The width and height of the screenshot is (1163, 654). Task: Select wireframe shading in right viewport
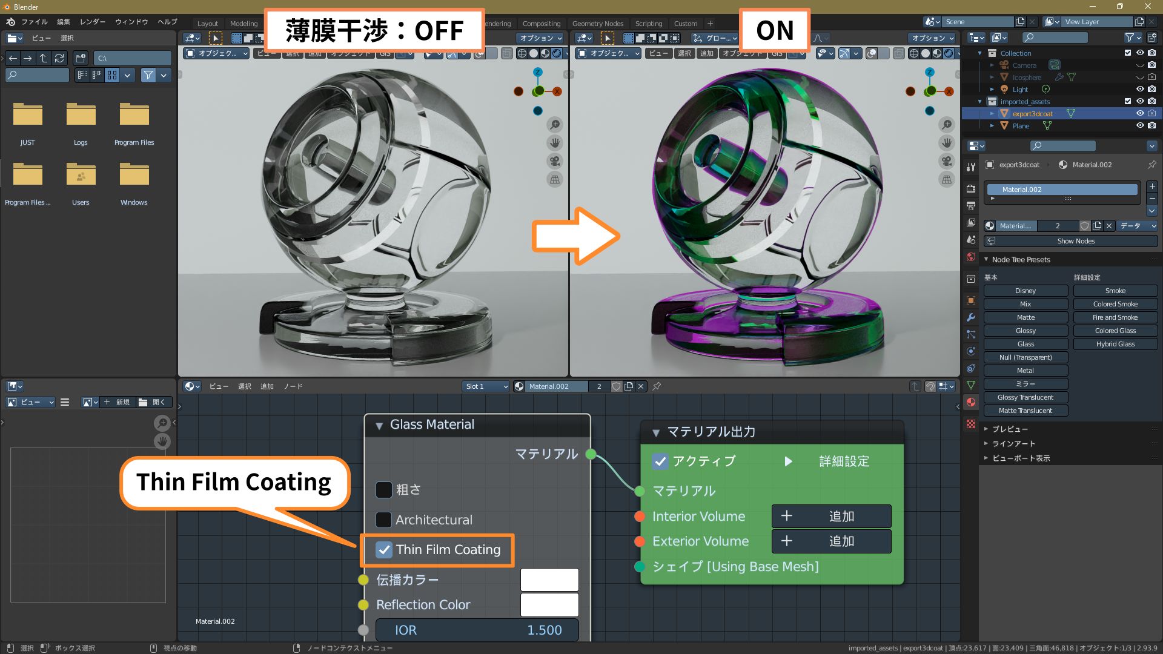914,53
